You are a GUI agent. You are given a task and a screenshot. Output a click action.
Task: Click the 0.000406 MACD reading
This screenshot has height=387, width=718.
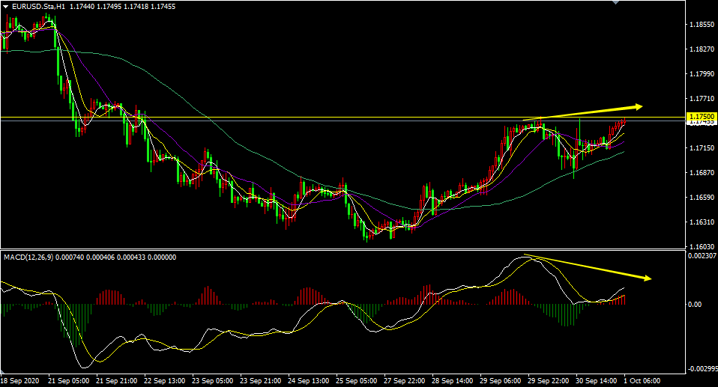tap(100, 258)
